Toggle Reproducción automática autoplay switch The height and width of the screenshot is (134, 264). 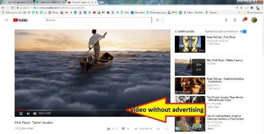click(243, 31)
